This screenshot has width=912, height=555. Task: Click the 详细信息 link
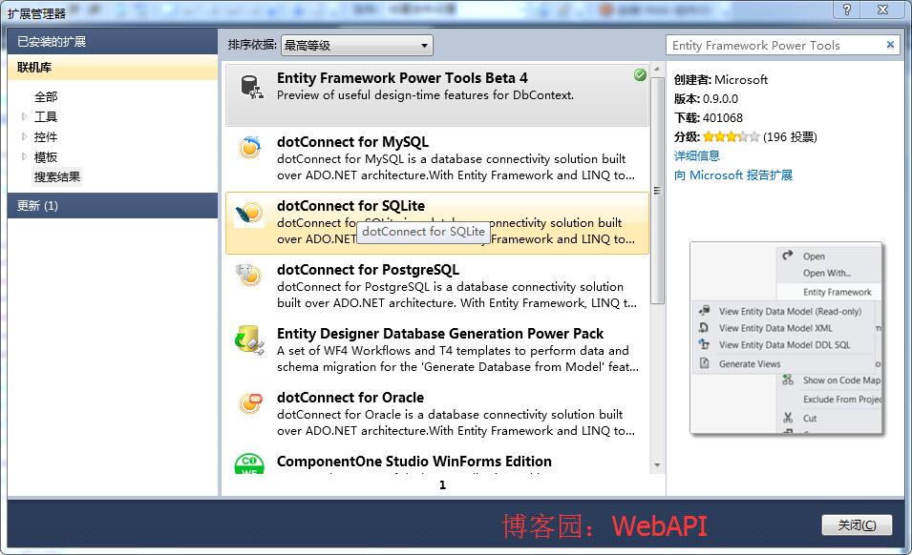tap(697, 155)
